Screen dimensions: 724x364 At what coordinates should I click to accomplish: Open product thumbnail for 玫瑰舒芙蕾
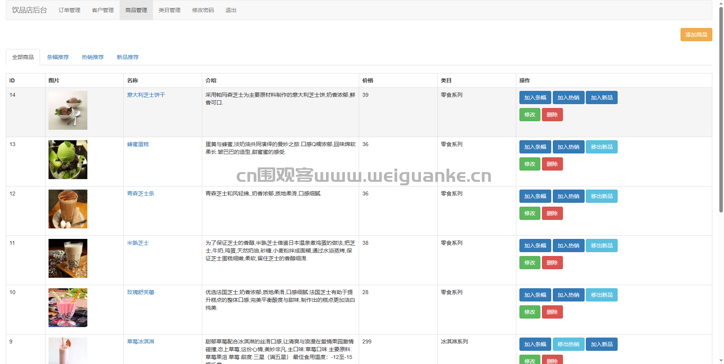68,308
